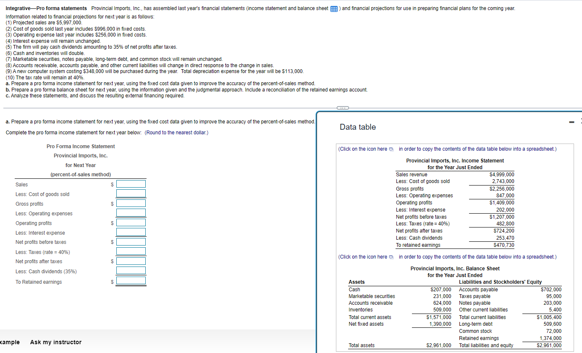Open the Ask my instructor link

click(55, 342)
